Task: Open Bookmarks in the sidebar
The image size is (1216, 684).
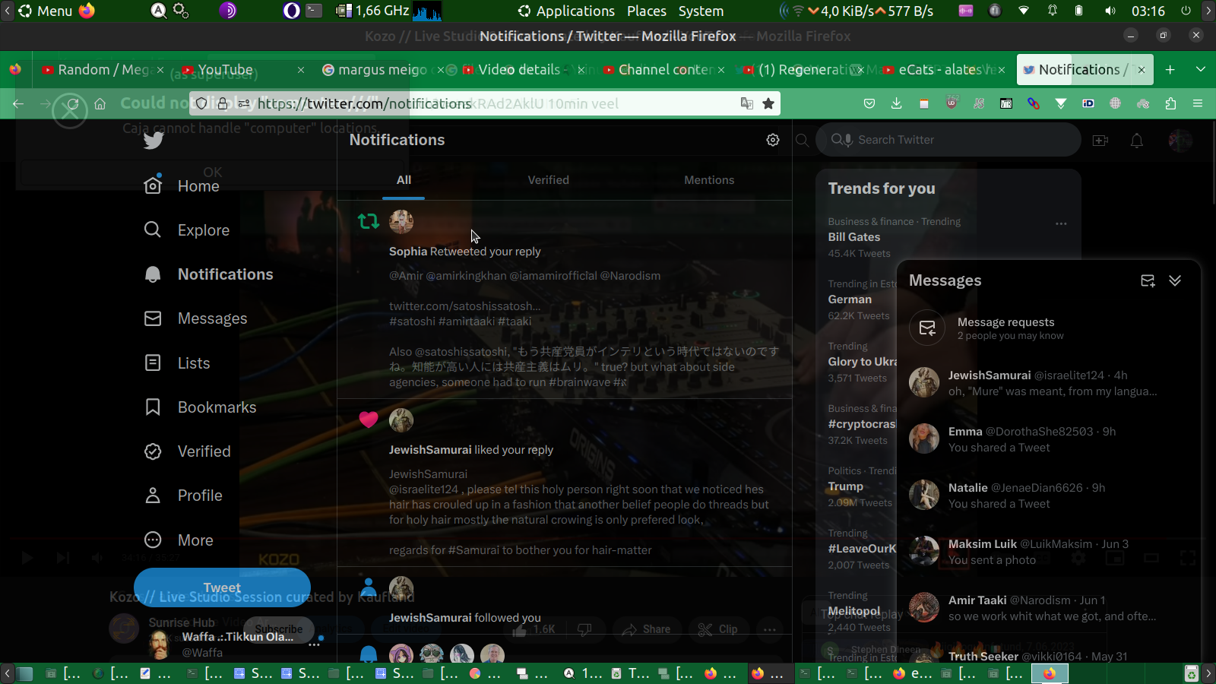Action: pos(200,407)
